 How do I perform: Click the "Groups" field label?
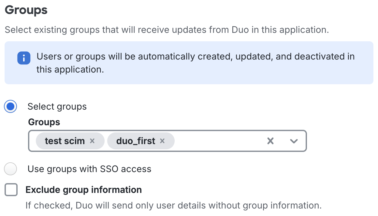[44, 122]
